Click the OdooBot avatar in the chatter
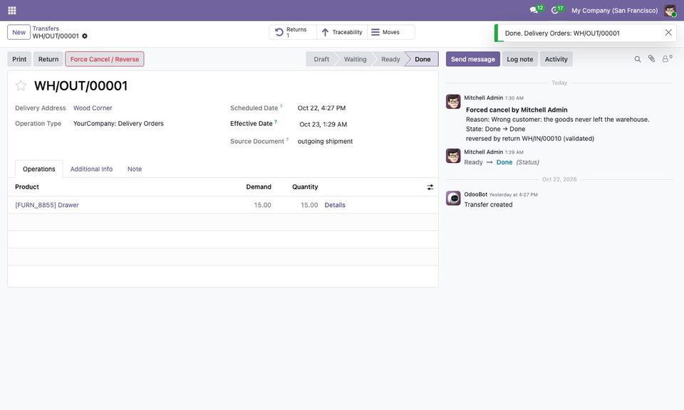Image resolution: width=684 pixels, height=410 pixels. coord(453,199)
